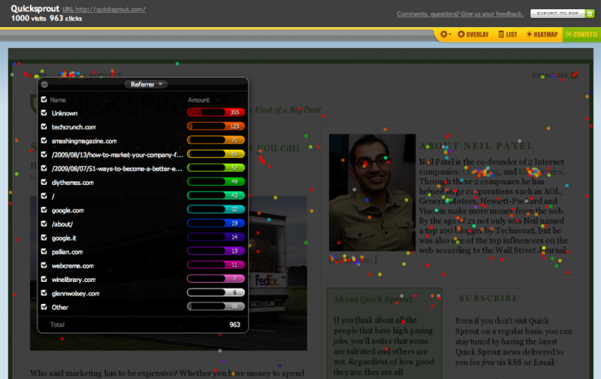This screenshot has height=379, width=601.
Task: Switch to the Overlay view
Action: point(473,35)
